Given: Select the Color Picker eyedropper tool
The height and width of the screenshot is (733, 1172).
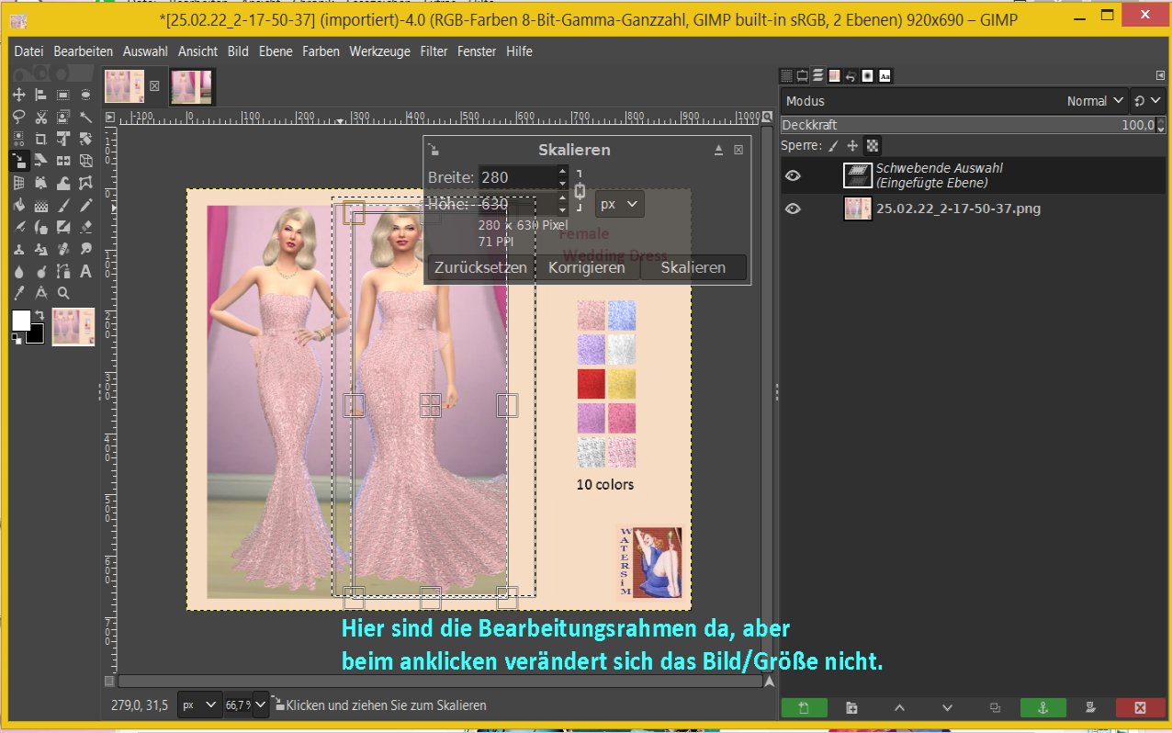Looking at the screenshot, I should coord(18,294).
